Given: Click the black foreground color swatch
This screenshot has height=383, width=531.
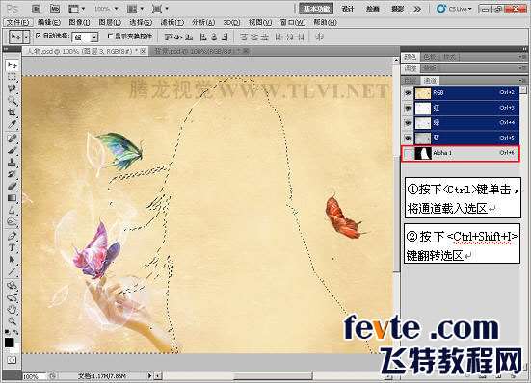Looking at the screenshot, I should [x=9, y=343].
